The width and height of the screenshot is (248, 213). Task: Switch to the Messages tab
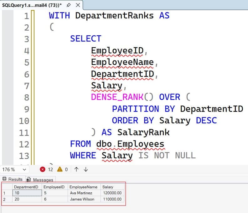tap(40, 180)
